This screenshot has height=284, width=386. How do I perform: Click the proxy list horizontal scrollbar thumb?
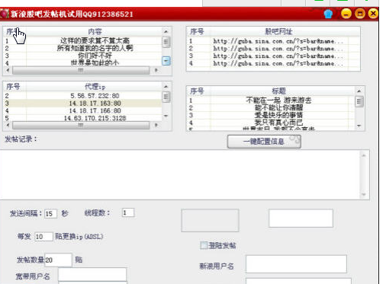(x=81, y=125)
